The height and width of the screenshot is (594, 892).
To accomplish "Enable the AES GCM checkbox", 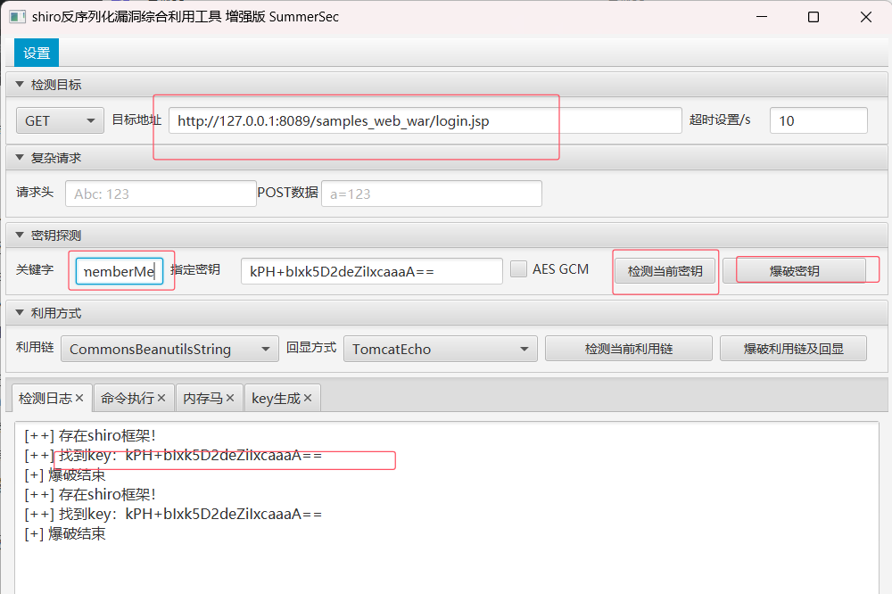I will [x=518, y=269].
